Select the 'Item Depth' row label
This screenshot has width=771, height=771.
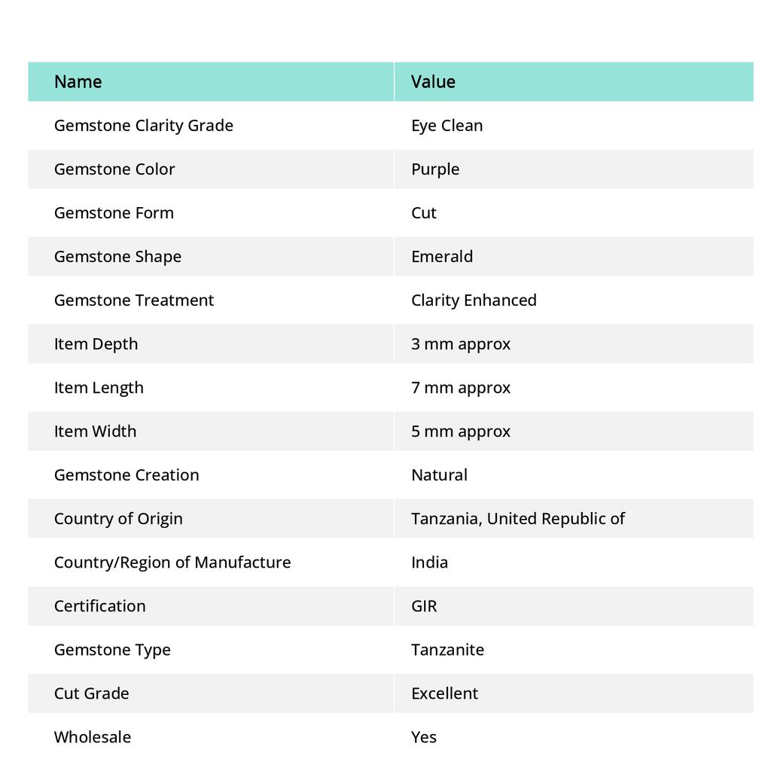coord(96,343)
